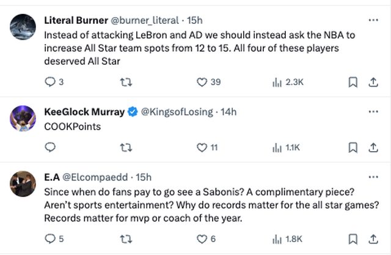
Task: Like E.A's tweet with 6 likes
Action: point(203,239)
